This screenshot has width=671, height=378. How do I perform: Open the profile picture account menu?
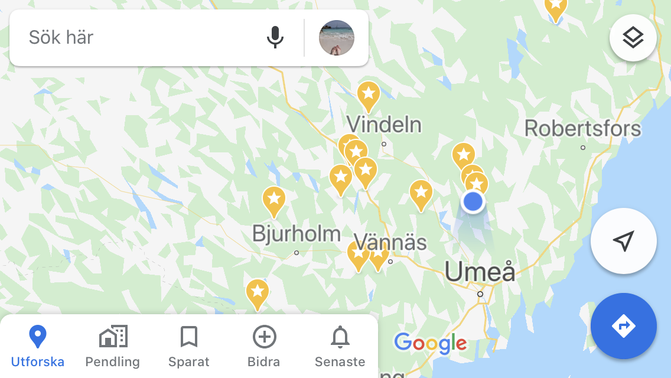[336, 38]
